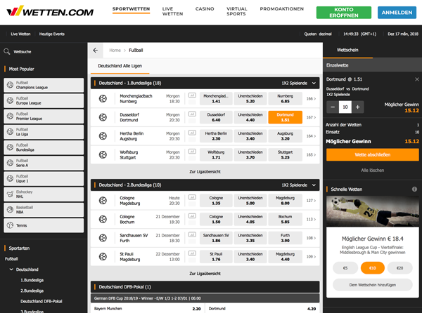Open stats icon for Sandhausen SV Furth
422x313 pixels.
coord(192,234)
